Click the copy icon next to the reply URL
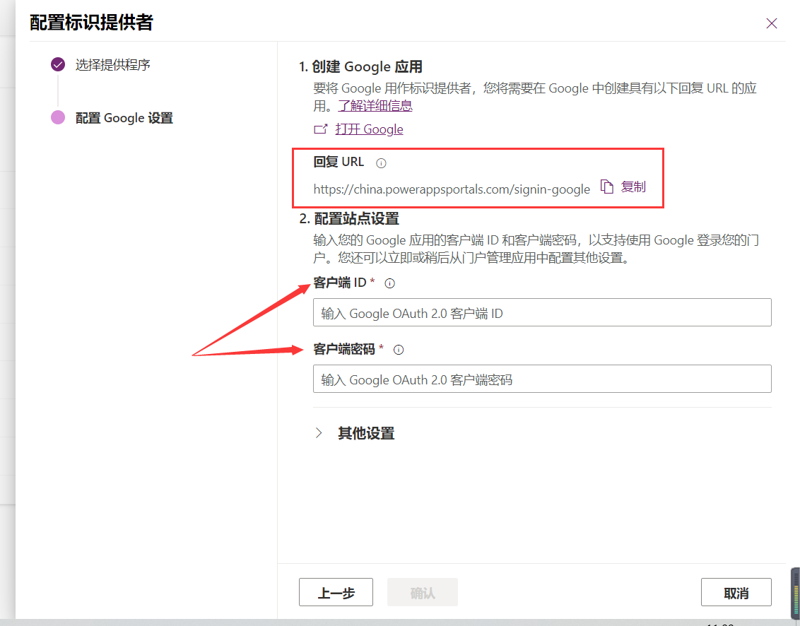 tap(606, 187)
